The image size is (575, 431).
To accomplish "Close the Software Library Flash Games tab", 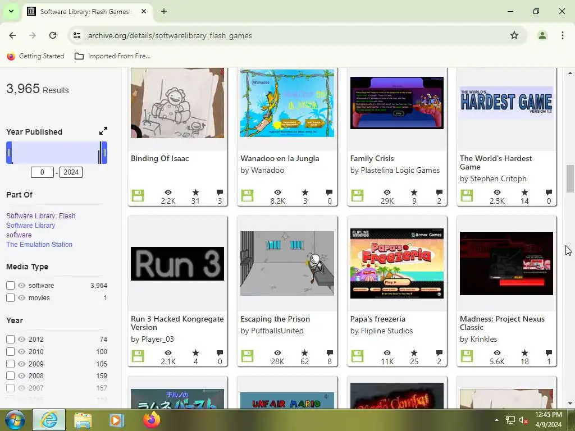I will [144, 11].
